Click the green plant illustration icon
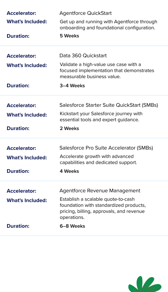 (x=145, y=284)
